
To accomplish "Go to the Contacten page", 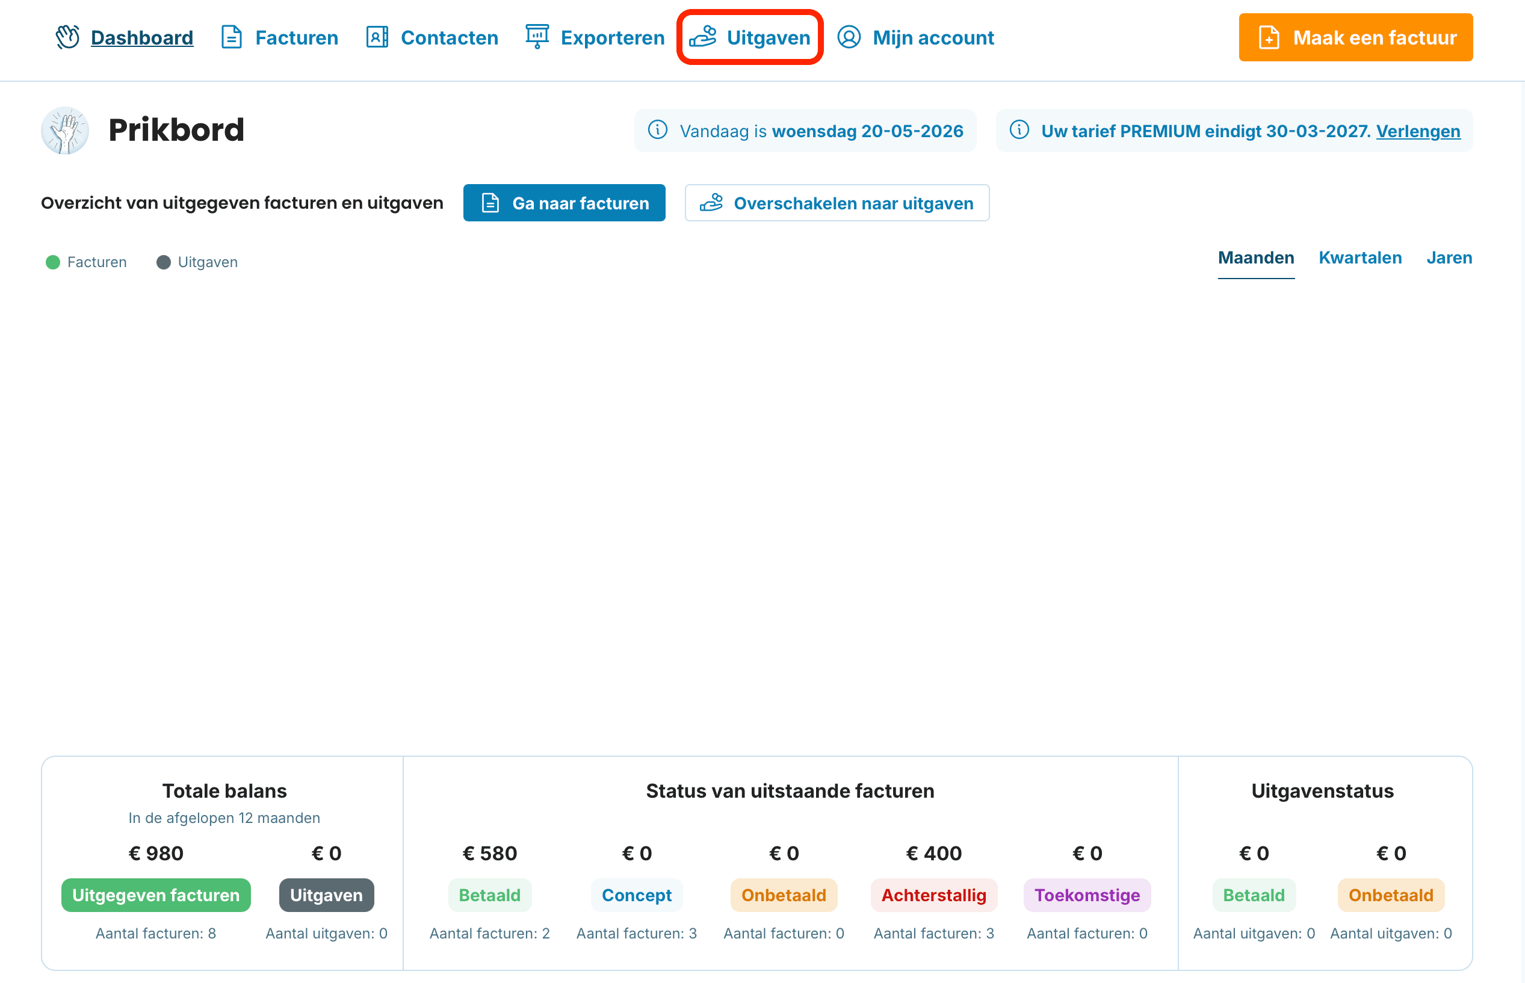I will coord(450,38).
